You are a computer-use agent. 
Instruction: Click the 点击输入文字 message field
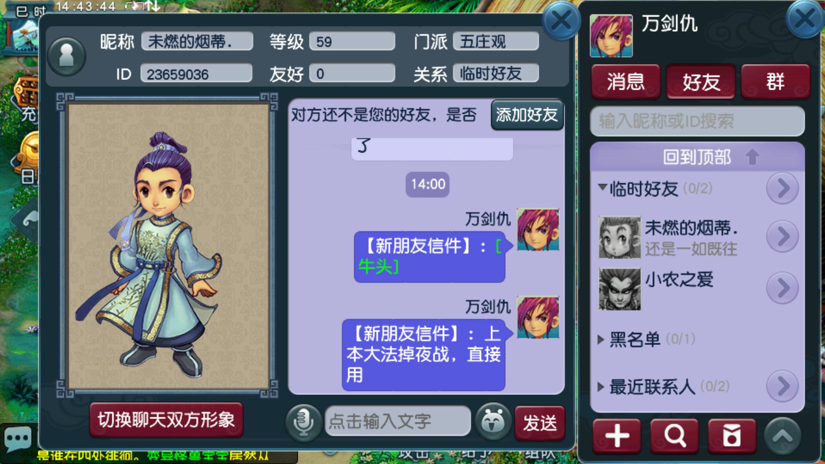(x=397, y=421)
